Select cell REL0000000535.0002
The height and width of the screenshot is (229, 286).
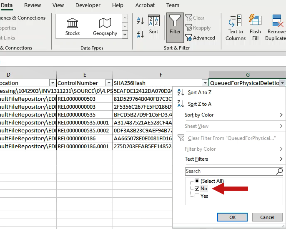pyautogui.click(x=85, y=130)
